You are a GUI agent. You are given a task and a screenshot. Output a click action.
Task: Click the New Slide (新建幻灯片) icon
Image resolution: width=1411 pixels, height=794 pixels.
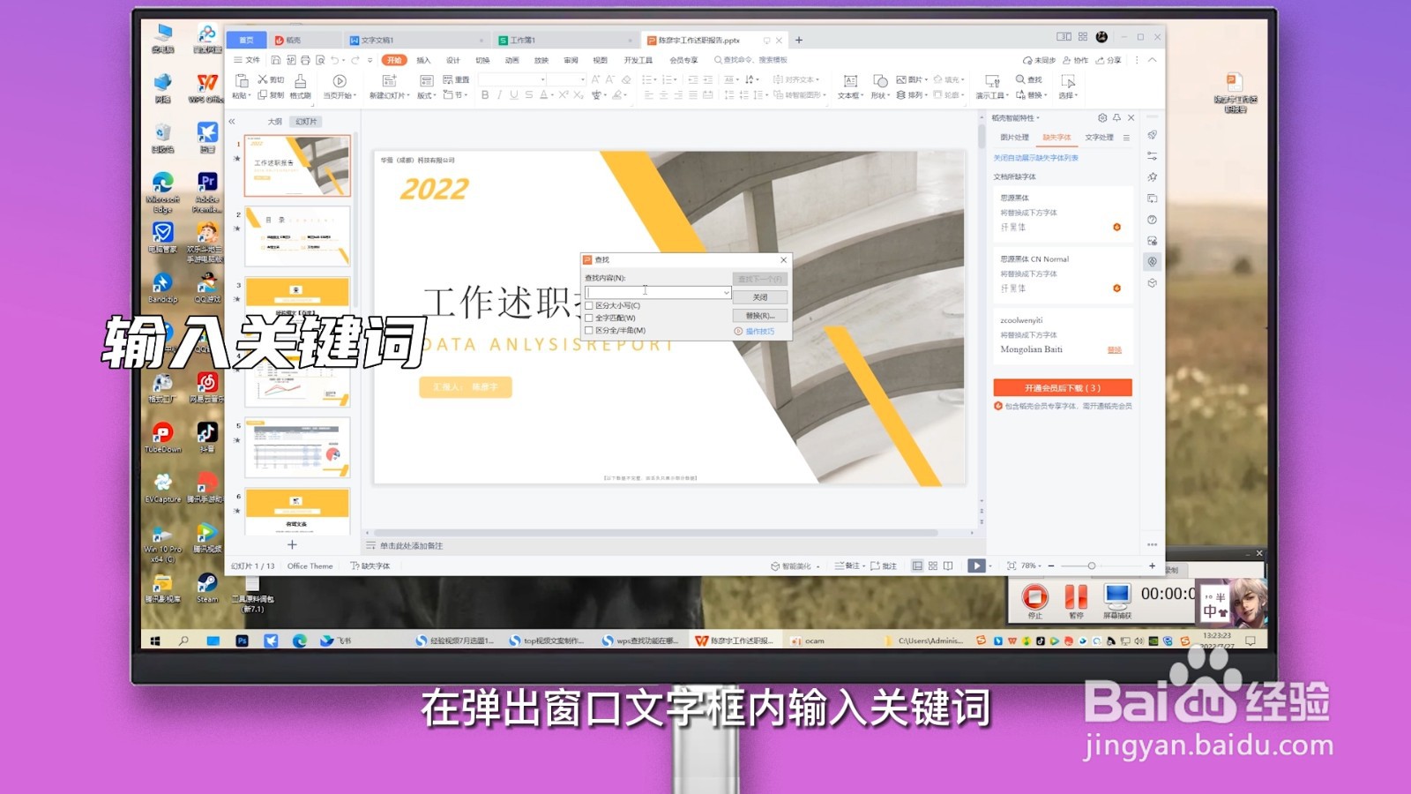390,80
